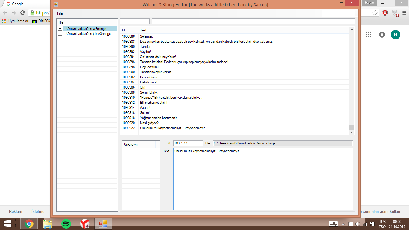The width and height of the screenshot is (409, 230).
Task: Click the text search filter box
Action: click(x=253, y=21)
